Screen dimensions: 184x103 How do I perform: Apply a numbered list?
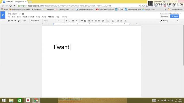(x=109, y=21)
